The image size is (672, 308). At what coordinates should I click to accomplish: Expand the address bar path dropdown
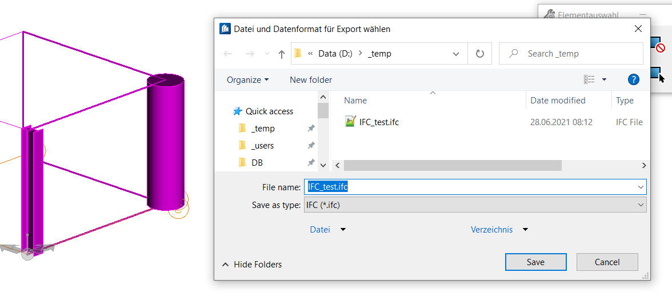[456, 54]
